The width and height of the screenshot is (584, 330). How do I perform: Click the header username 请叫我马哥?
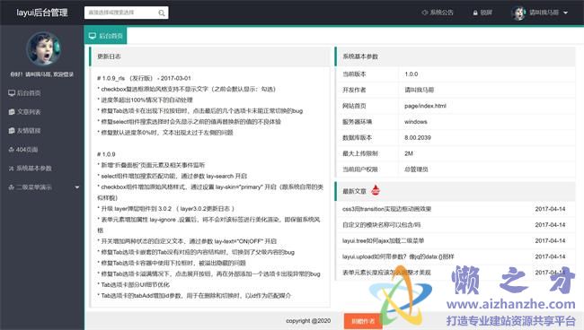tap(544, 13)
